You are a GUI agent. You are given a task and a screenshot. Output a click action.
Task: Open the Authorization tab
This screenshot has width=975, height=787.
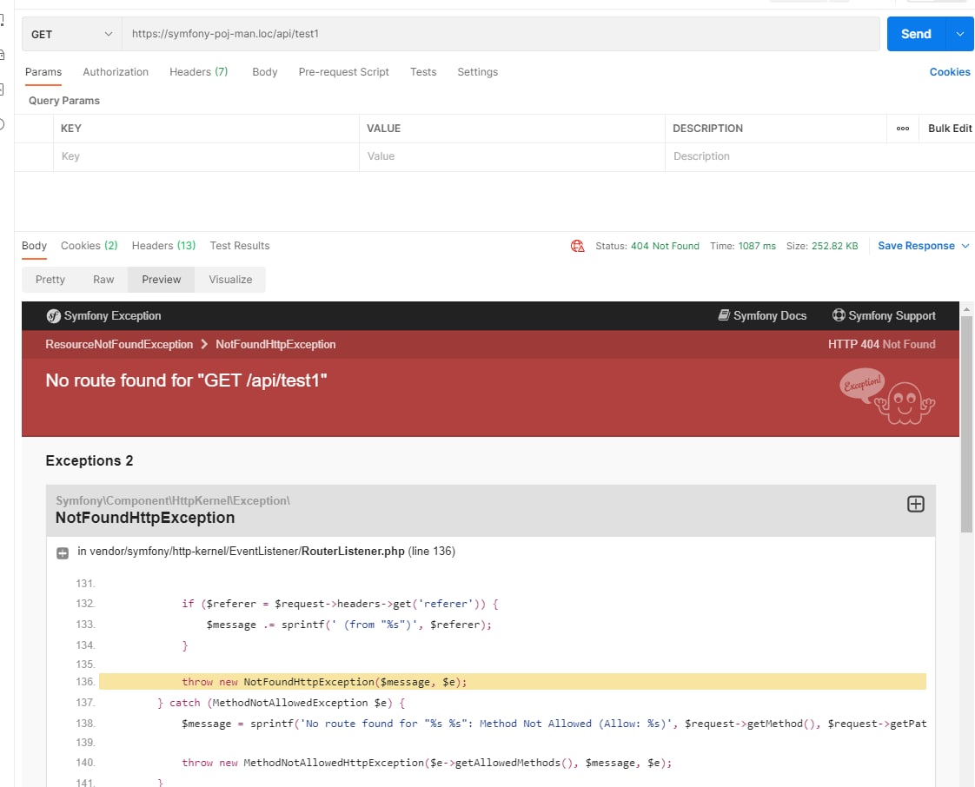116,72
